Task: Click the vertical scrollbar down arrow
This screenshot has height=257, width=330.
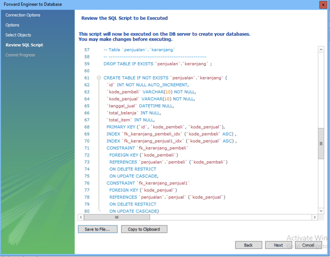Action: (321, 211)
